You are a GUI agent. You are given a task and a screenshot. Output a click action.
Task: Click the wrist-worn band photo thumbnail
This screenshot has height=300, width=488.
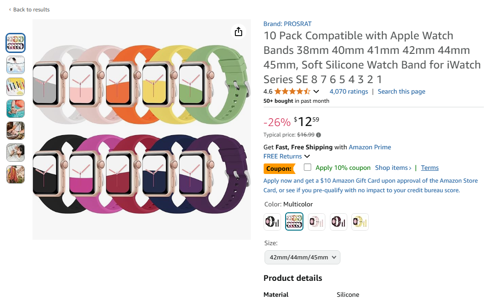15,109
